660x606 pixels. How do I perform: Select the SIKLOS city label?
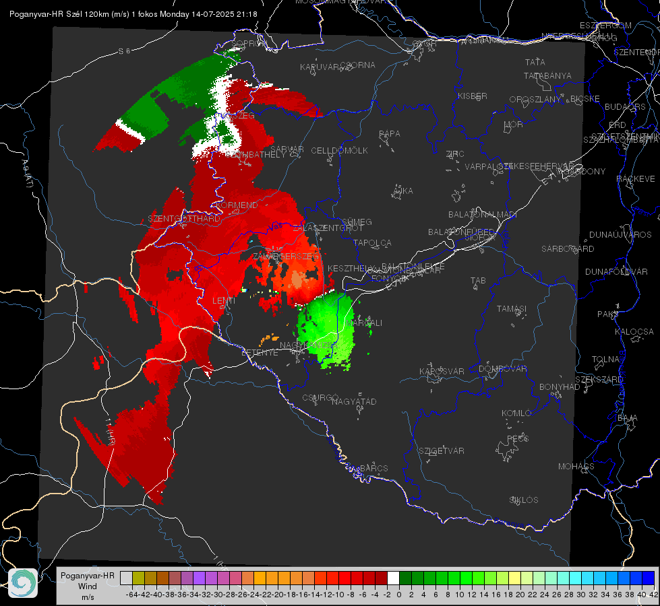pos(524,500)
